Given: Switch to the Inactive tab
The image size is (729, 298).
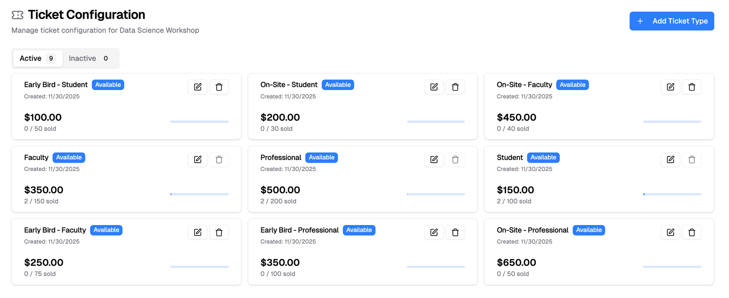Looking at the screenshot, I should [82, 58].
